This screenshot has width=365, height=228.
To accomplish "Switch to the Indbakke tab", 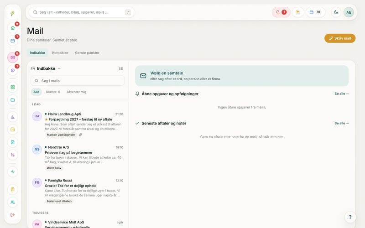I will 37,53.
